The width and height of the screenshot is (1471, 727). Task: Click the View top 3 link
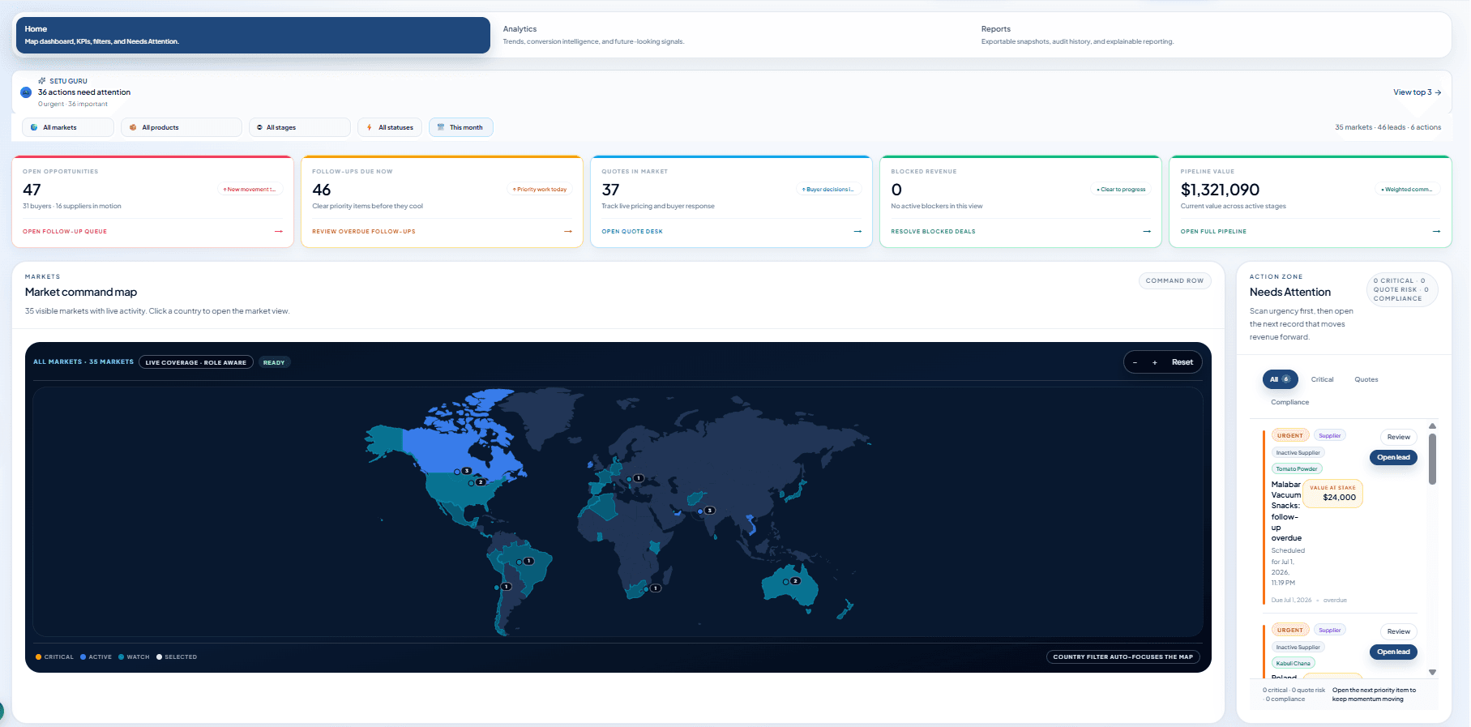1418,92
